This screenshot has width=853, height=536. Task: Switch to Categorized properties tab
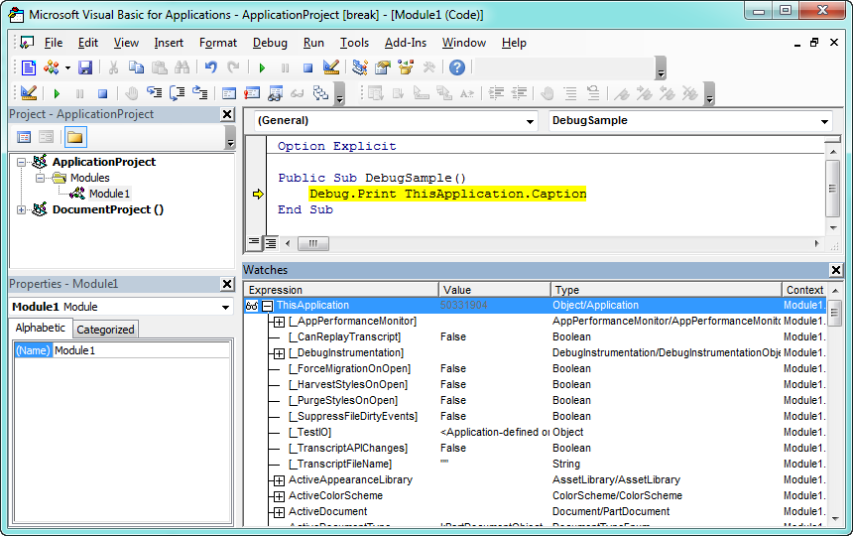(105, 330)
